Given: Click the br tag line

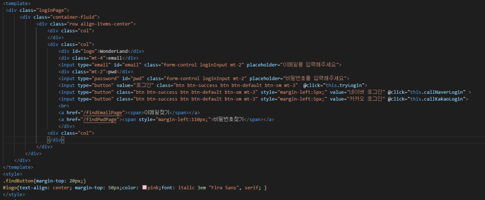Looking at the screenshot, I should [64, 106].
